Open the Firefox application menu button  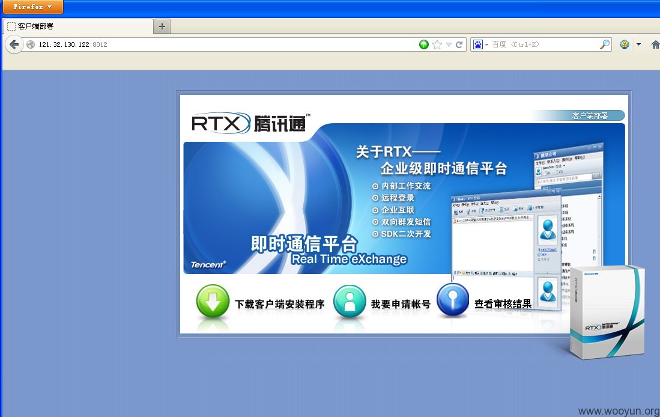(x=32, y=7)
